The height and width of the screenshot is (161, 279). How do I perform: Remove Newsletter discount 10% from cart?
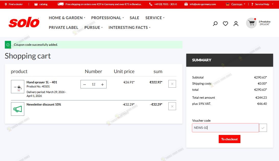click(172, 106)
